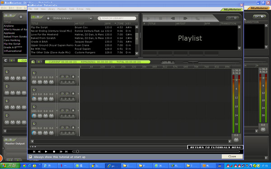Click tutorial rewind button
Image resolution: width=271 pixels, height=169 pixels.
pos(39,151)
